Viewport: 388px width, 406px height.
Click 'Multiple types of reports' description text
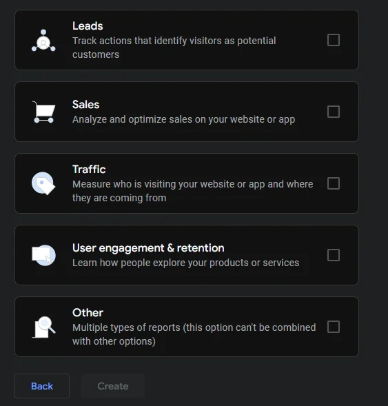coord(194,334)
